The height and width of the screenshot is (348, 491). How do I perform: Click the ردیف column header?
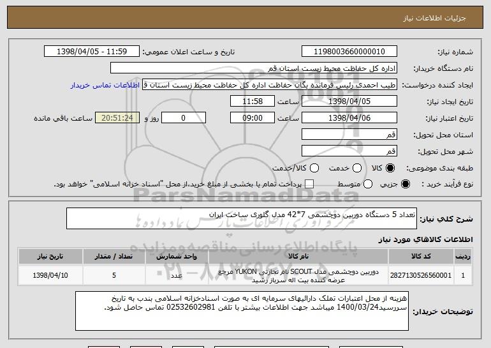463,257
